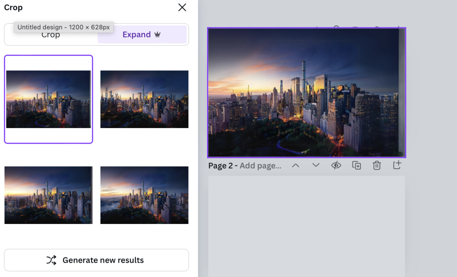
Task: Close the Crop panel
Action: [182, 8]
